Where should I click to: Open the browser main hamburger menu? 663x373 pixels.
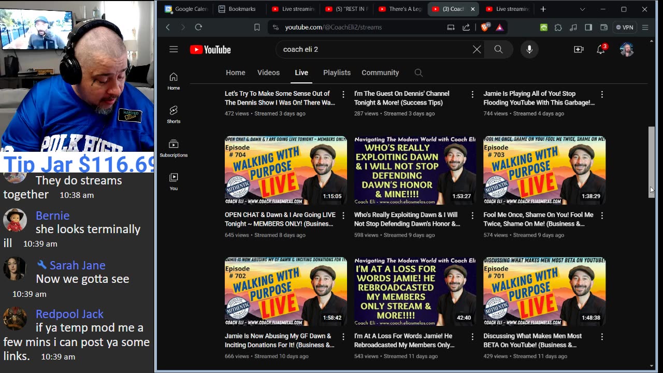[x=645, y=27]
